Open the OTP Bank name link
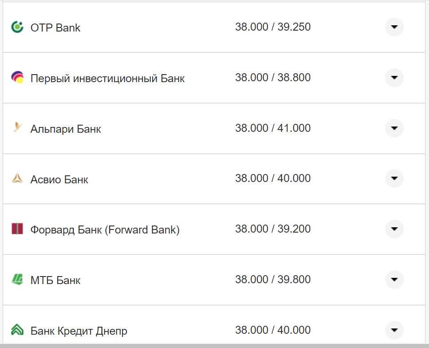The image size is (429, 348). (55, 28)
